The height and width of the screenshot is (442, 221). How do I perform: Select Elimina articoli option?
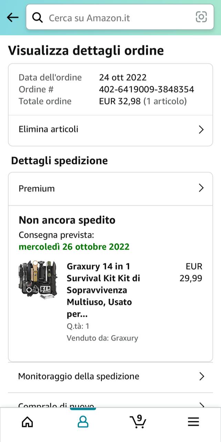(49, 129)
